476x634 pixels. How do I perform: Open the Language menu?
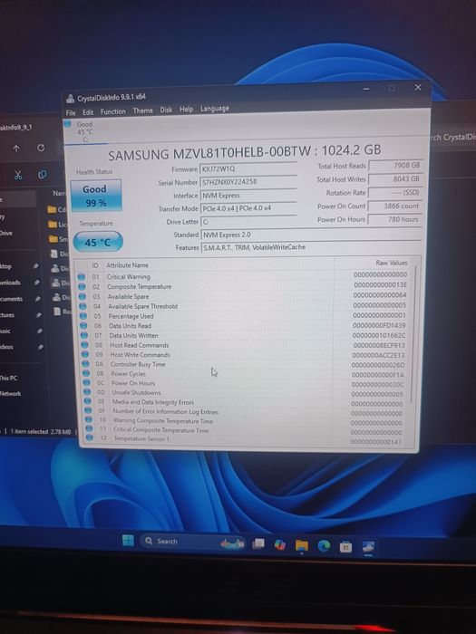(215, 109)
